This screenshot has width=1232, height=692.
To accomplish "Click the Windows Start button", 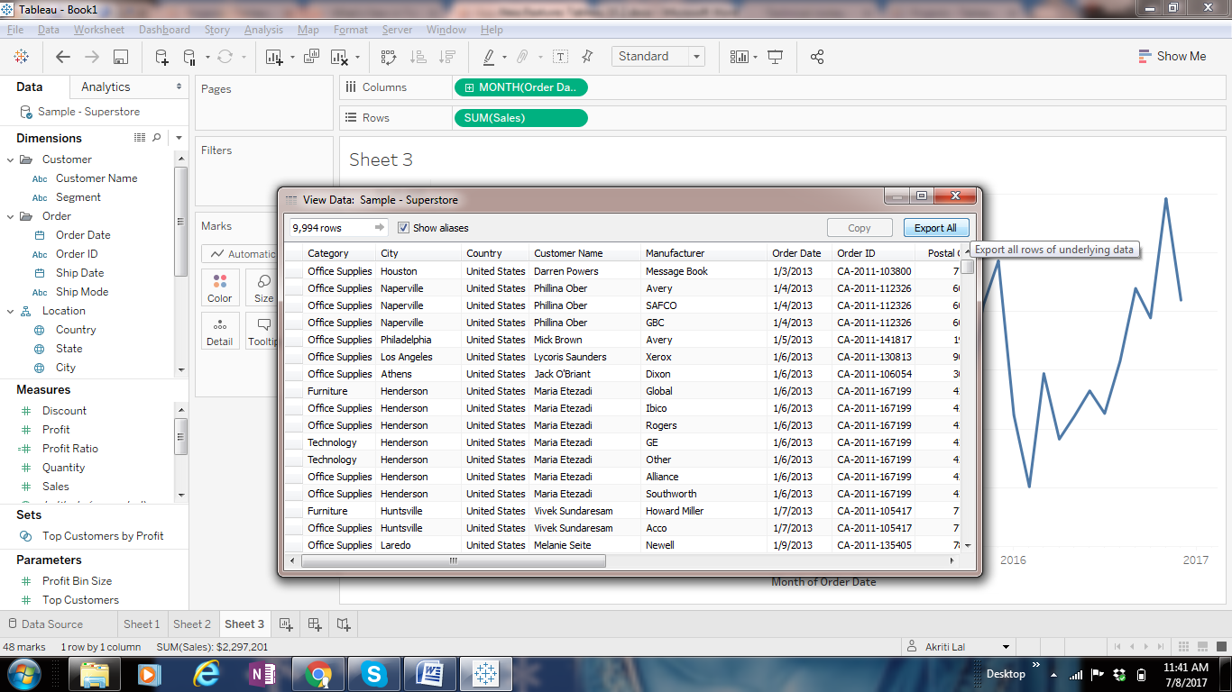I will pyautogui.click(x=24, y=673).
